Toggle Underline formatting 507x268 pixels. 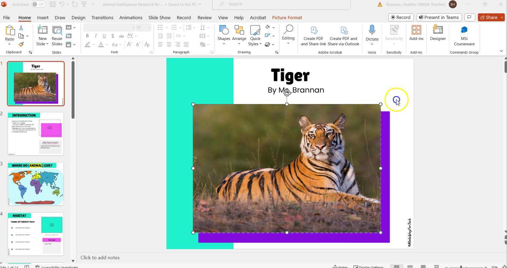pos(104,36)
